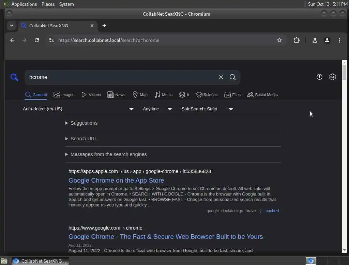This screenshot has height=265, width=349.
Task: Click the www.google.com chrome result URL
Action: [105, 228]
